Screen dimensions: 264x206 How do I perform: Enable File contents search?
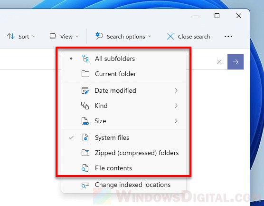tap(124, 168)
